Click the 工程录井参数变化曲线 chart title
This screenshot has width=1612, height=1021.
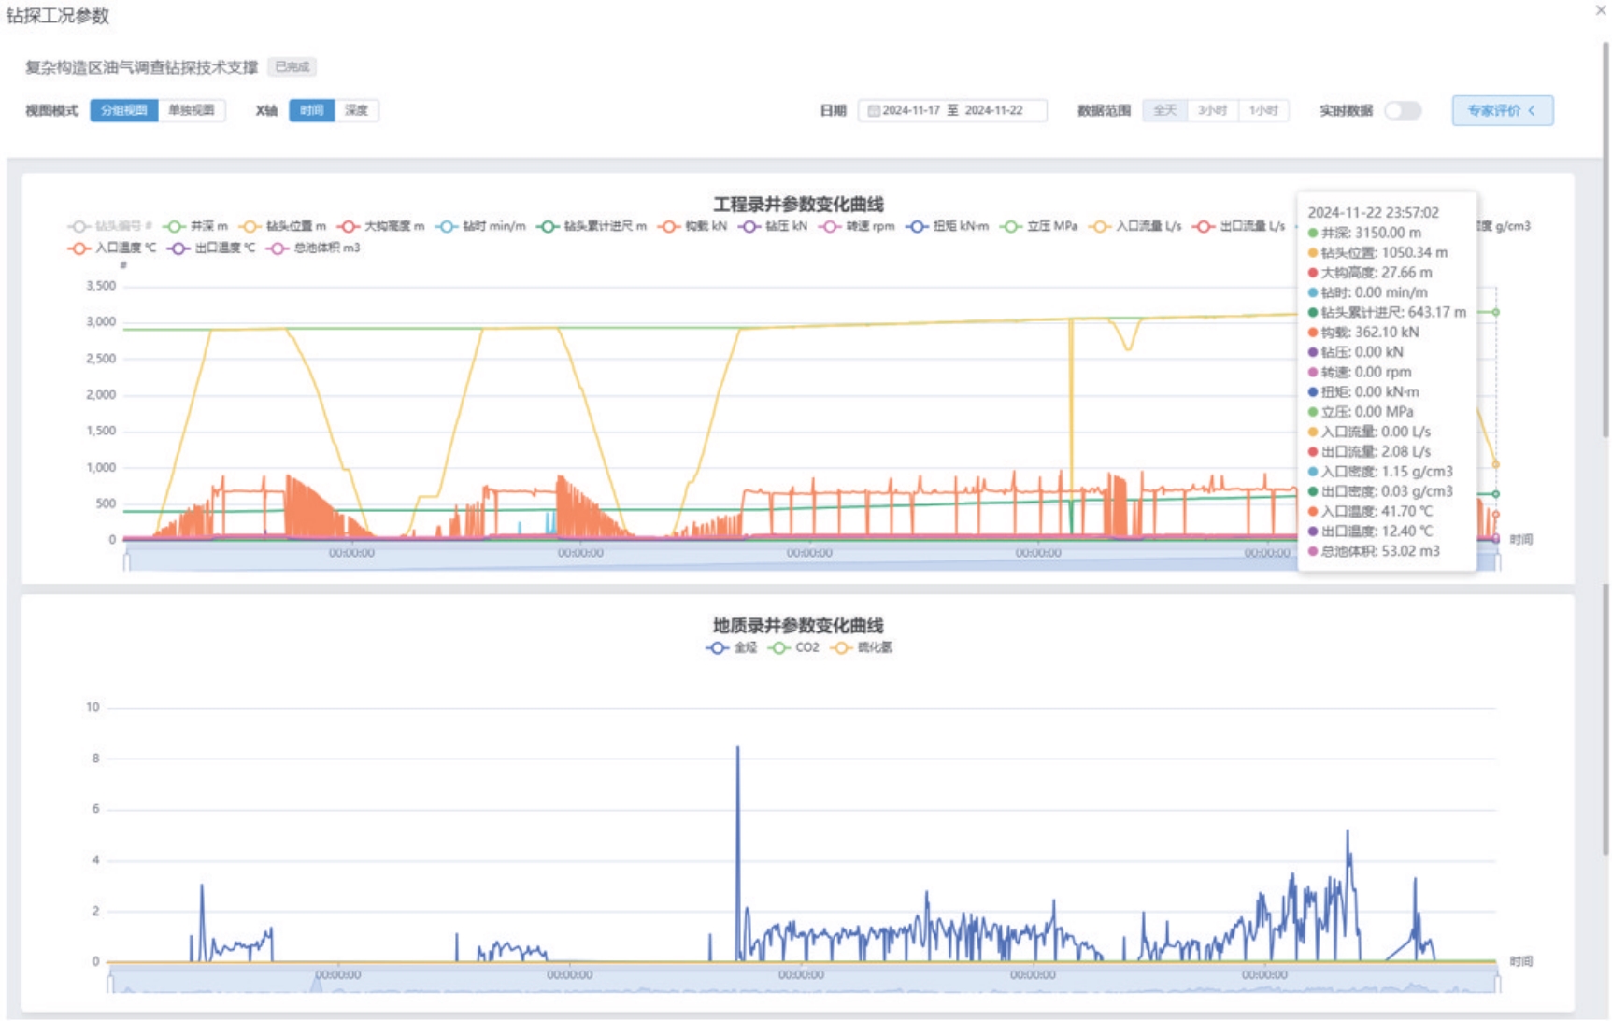[798, 205]
